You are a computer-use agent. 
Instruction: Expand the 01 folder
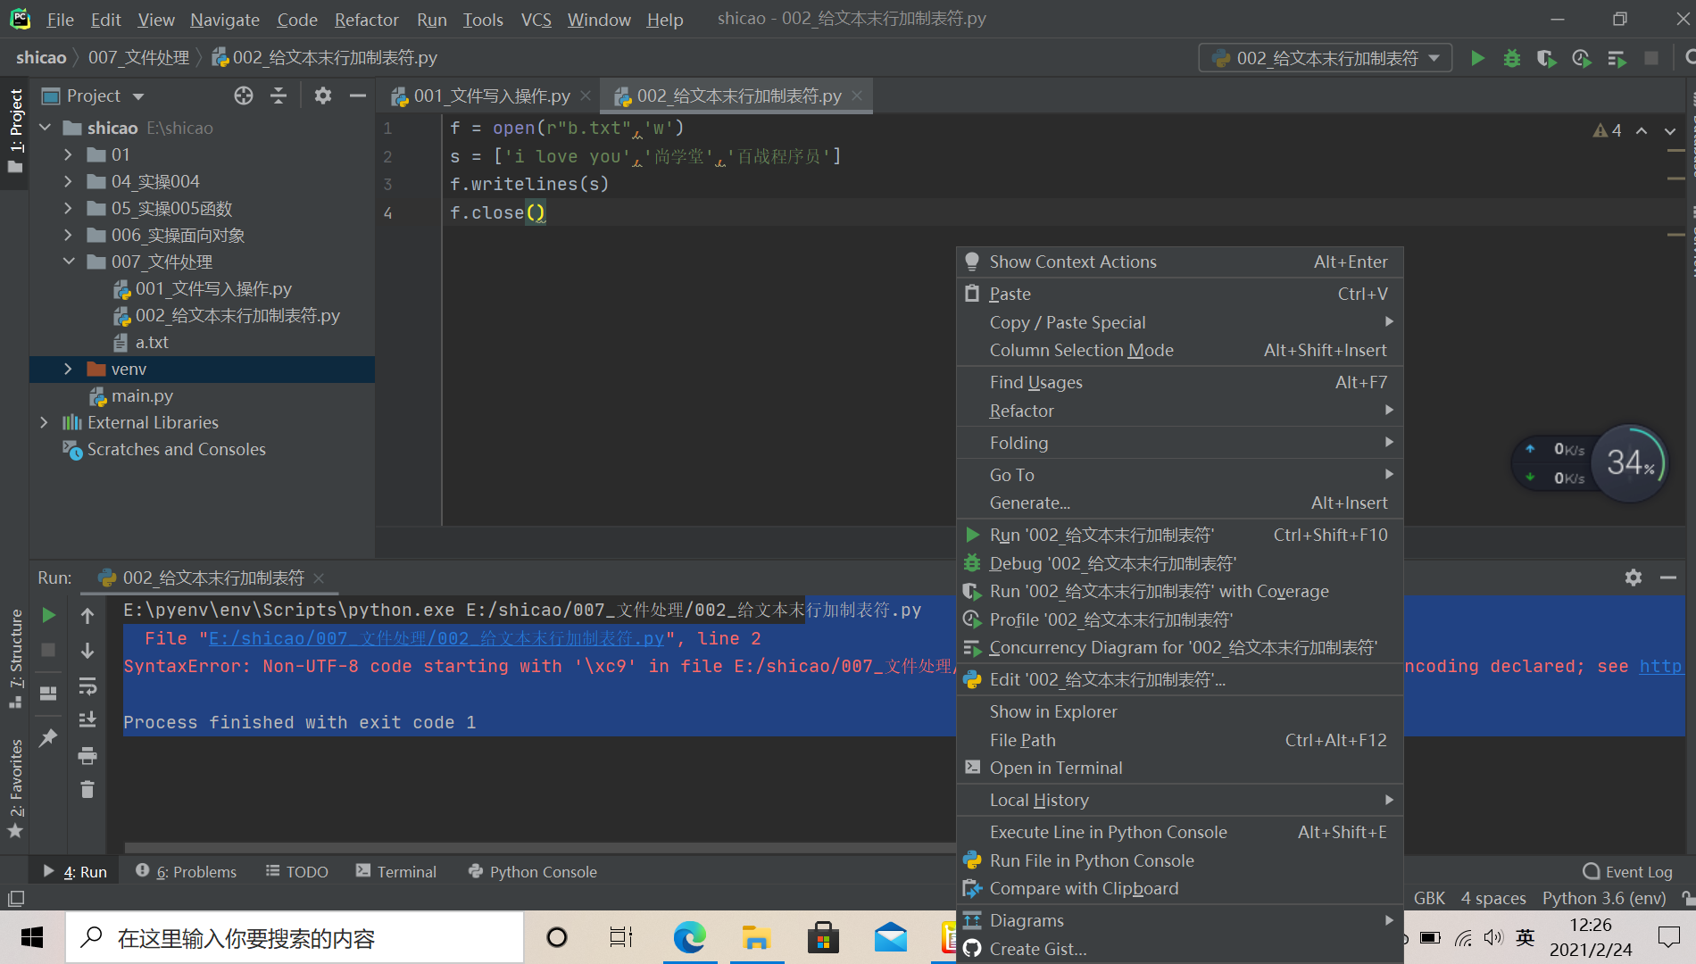pos(68,154)
